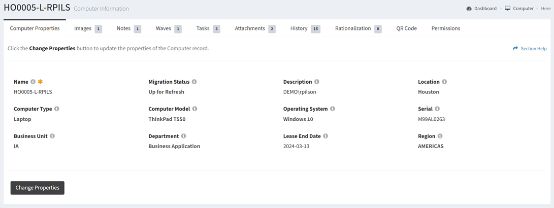
Task: Click info icon beside Migration Status
Action: [194, 82]
